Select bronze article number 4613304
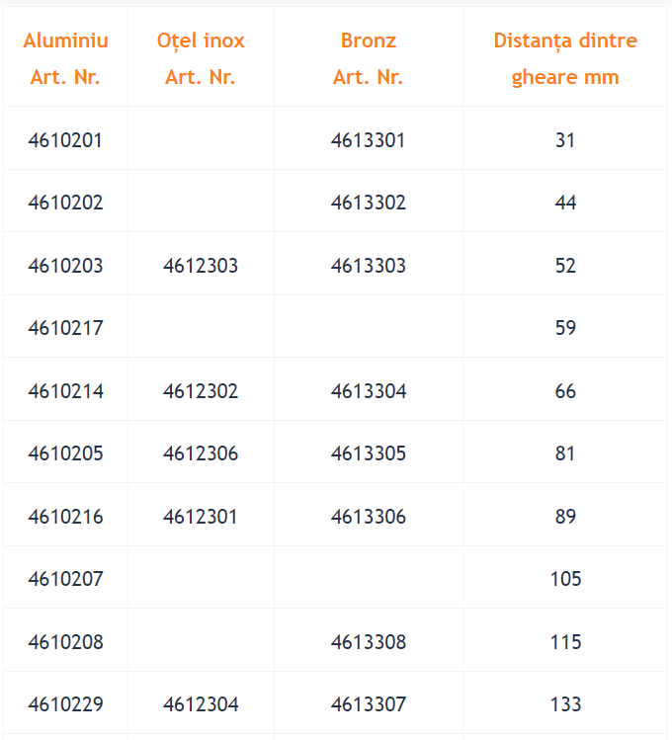This screenshot has width=672, height=740. coord(369,391)
